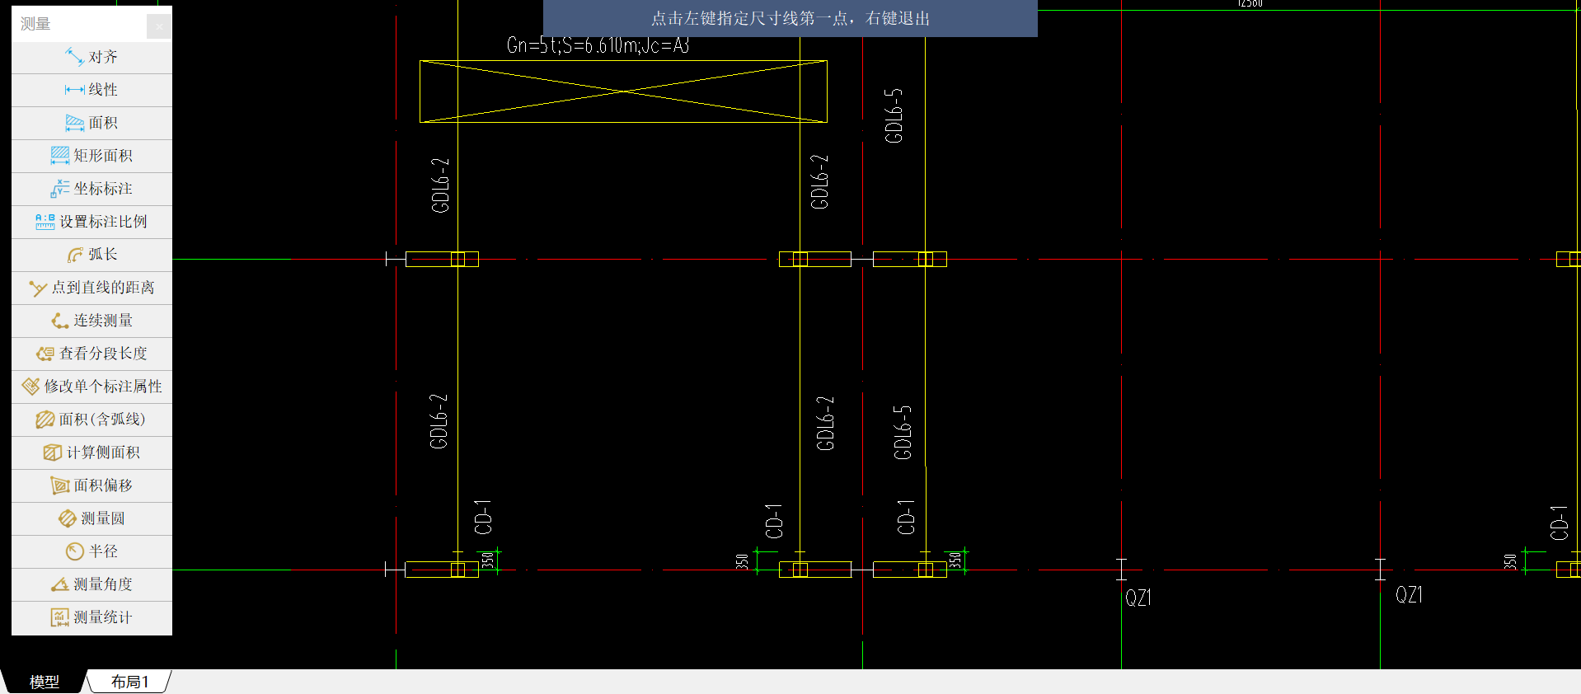Activate 面积偏移 area offset tool
Viewport: 1581px width, 694px height.
[x=91, y=485]
